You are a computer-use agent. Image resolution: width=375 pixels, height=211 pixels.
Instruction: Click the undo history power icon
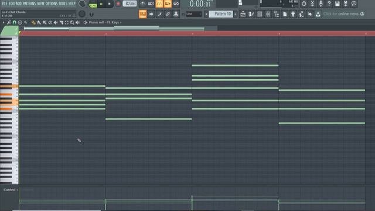[304, 4]
